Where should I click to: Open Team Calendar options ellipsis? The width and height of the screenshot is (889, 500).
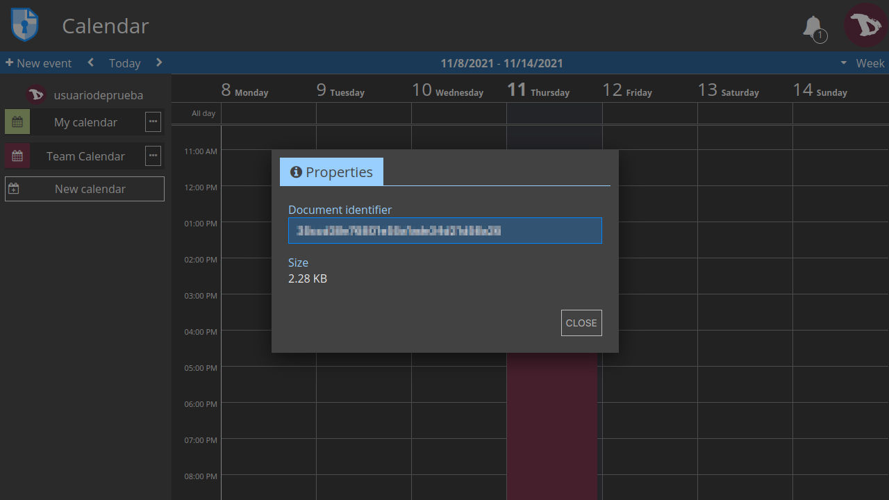pos(153,156)
